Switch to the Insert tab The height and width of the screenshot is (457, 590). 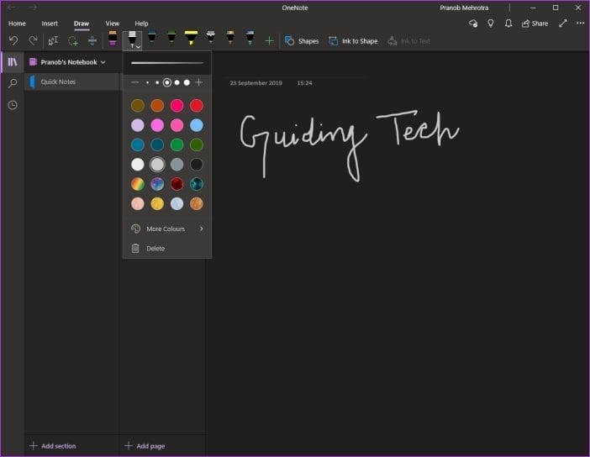(50, 24)
